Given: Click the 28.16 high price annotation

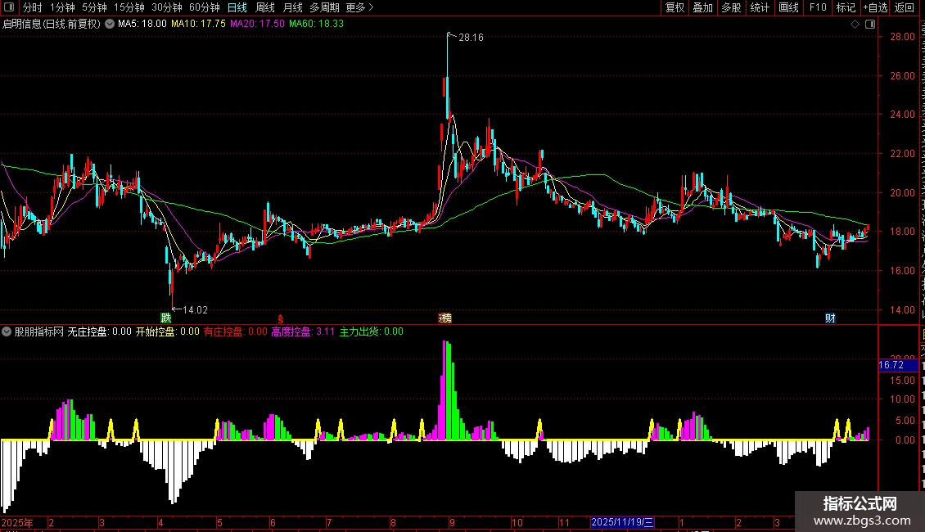Looking at the screenshot, I should pos(471,38).
